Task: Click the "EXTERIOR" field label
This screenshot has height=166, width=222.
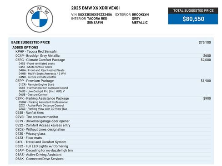Action: click(123, 15)
